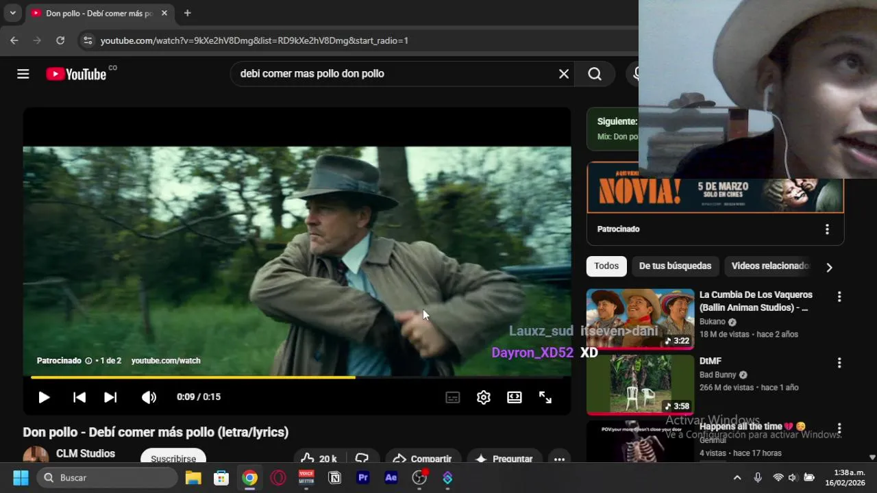This screenshot has width=877, height=493.
Task: Open the Bukano channel name
Action: click(x=712, y=322)
